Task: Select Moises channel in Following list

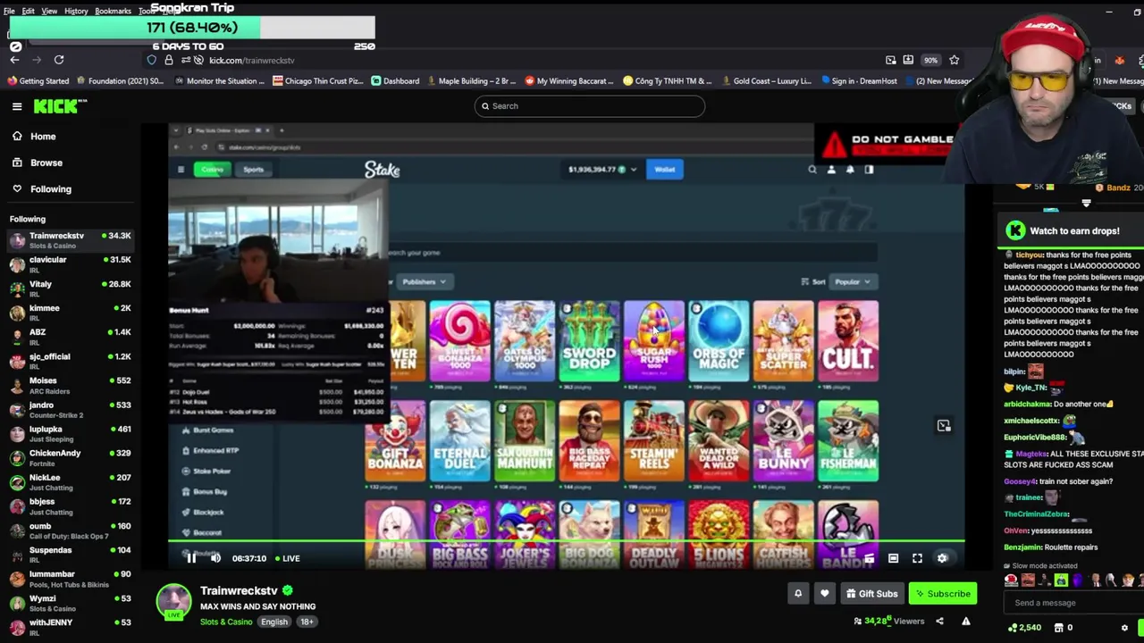Action: pos(70,385)
